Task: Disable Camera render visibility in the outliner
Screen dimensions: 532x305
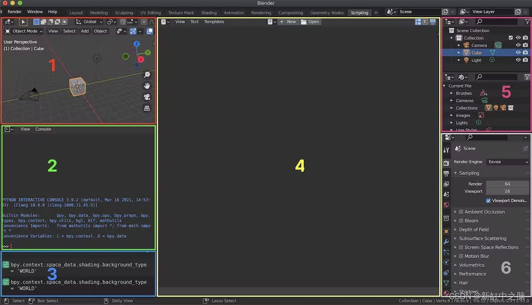Action: pos(525,45)
